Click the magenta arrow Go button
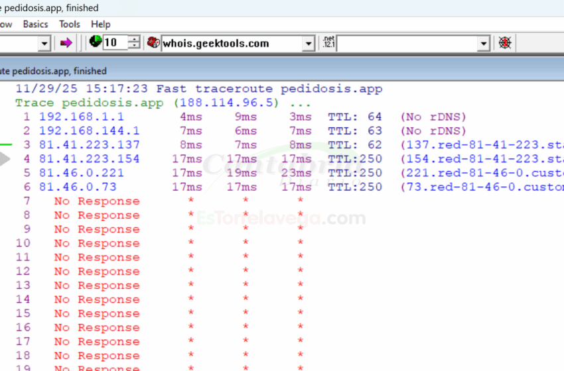This screenshot has width=564, height=371. pyautogui.click(x=66, y=43)
